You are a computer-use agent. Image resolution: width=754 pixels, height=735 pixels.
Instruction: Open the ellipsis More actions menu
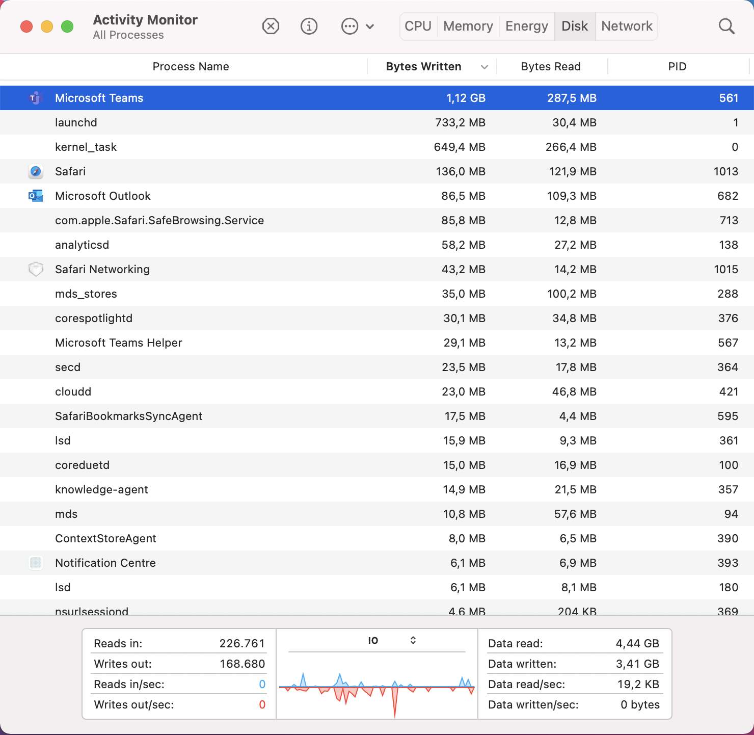[x=358, y=26]
